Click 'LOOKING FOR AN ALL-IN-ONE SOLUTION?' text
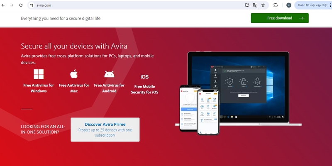 [x=43, y=129]
